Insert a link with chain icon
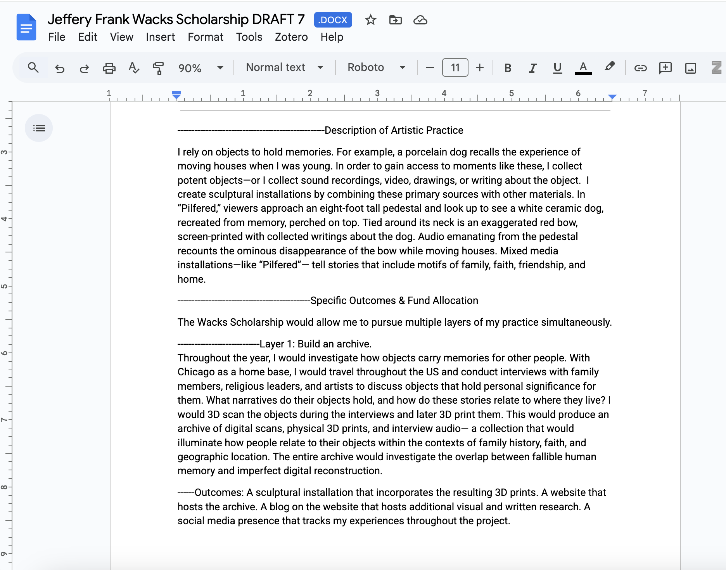Screen dimensions: 726x570 click(640, 68)
